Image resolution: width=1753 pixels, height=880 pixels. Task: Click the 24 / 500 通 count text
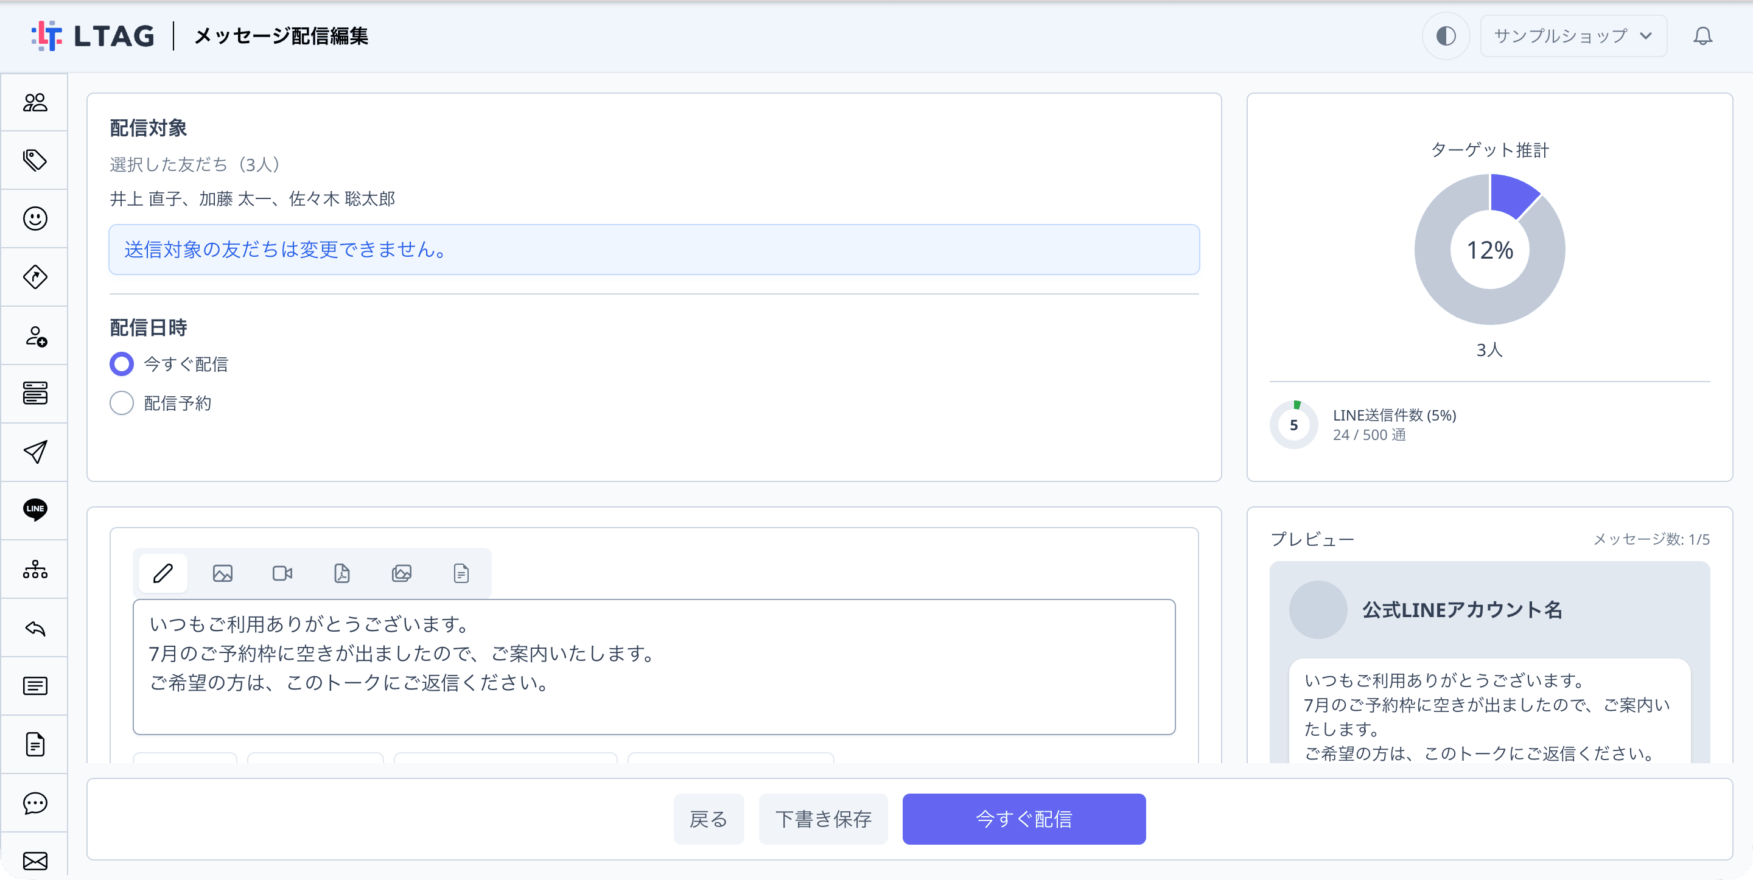point(1369,434)
